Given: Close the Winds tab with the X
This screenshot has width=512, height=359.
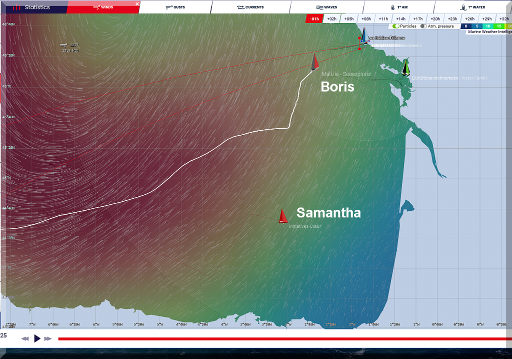Looking at the screenshot, I should (x=137, y=4).
